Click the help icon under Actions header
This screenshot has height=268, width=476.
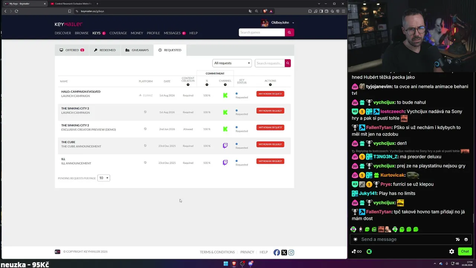pyautogui.click(x=270, y=84)
